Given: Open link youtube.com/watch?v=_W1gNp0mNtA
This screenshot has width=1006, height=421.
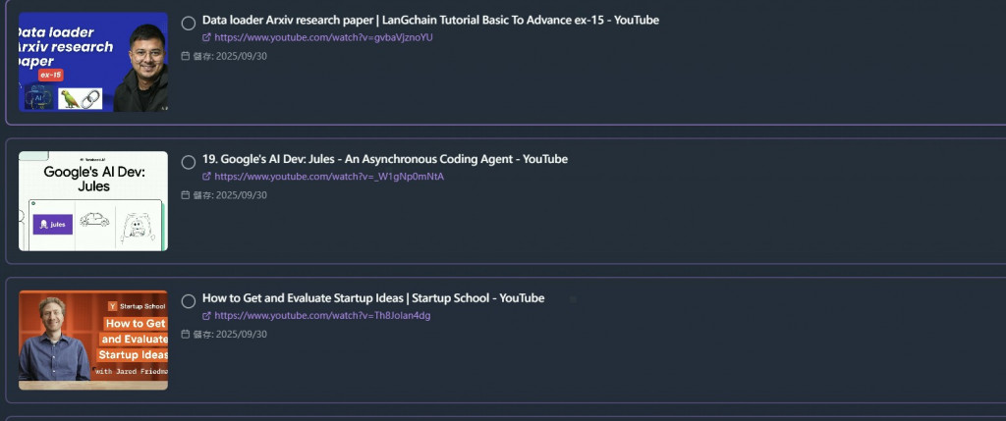Looking at the screenshot, I should (329, 177).
